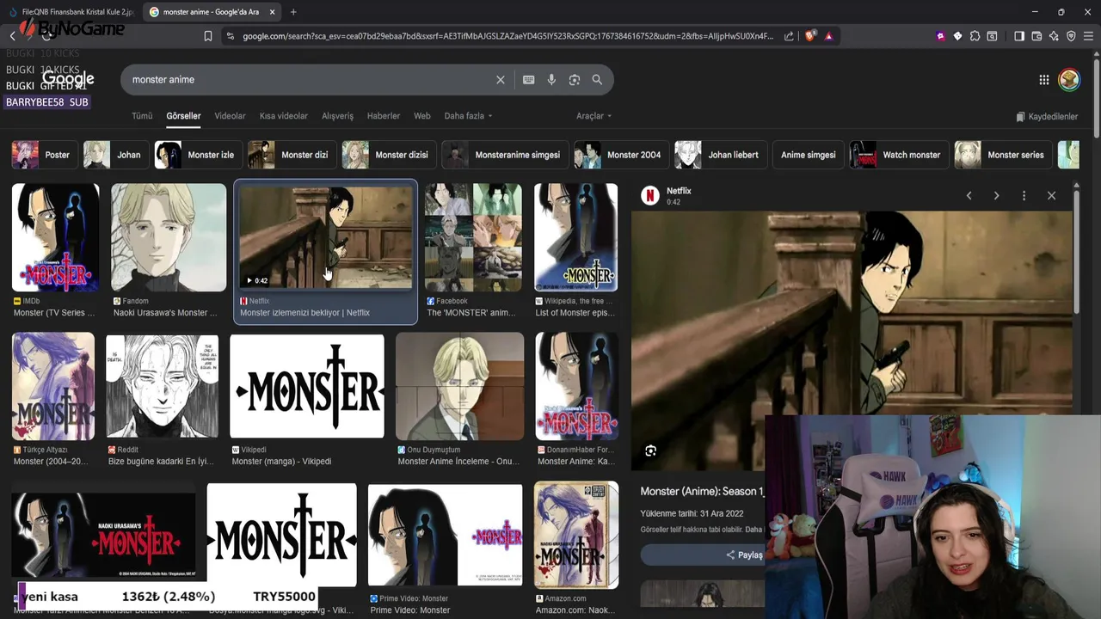Screen dimensions: 1101x619
Task: Open the Brave Shields lion icon
Action: tap(809, 36)
